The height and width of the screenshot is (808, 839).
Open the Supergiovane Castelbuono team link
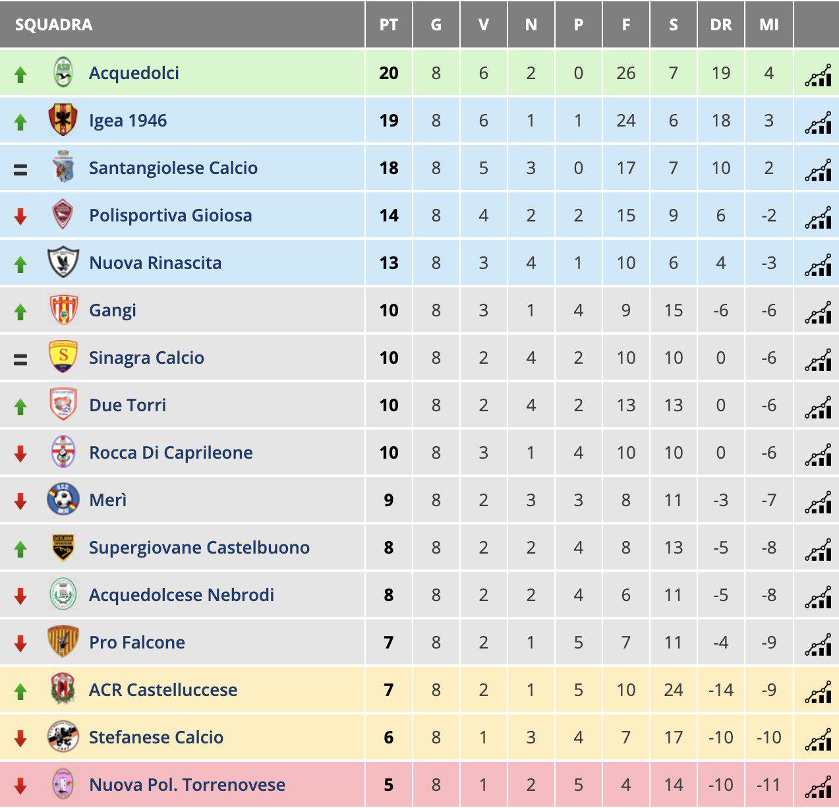199,548
